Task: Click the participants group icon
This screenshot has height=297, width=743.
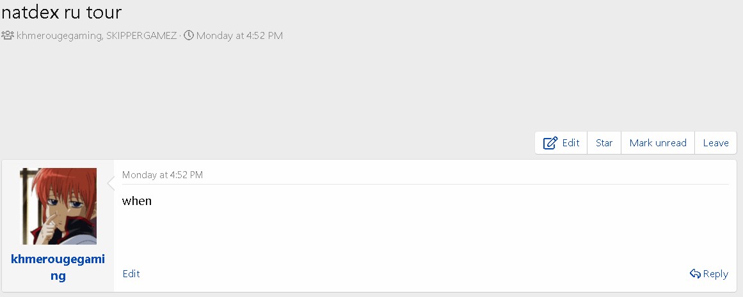Action: pyautogui.click(x=8, y=36)
